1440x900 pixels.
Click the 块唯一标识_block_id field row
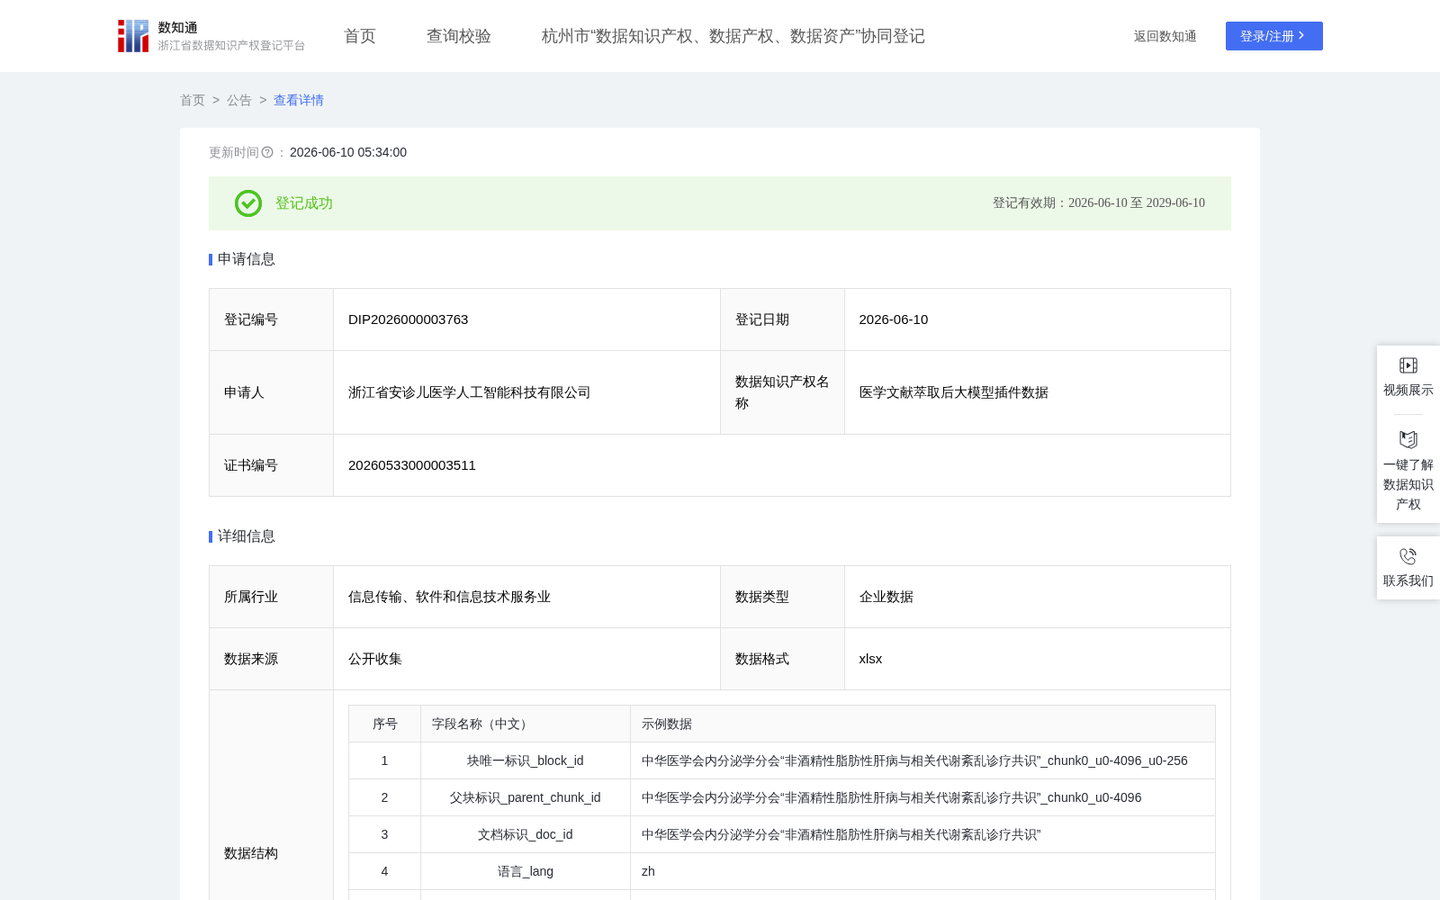tap(782, 760)
